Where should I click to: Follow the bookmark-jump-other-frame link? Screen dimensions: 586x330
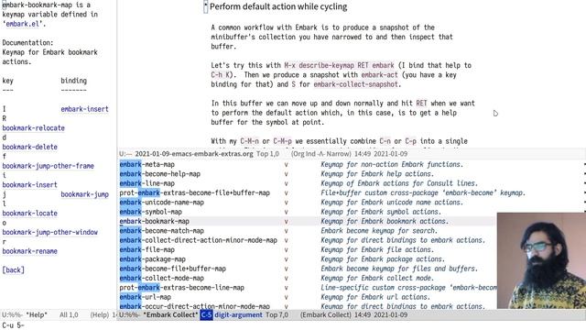click(x=48, y=166)
